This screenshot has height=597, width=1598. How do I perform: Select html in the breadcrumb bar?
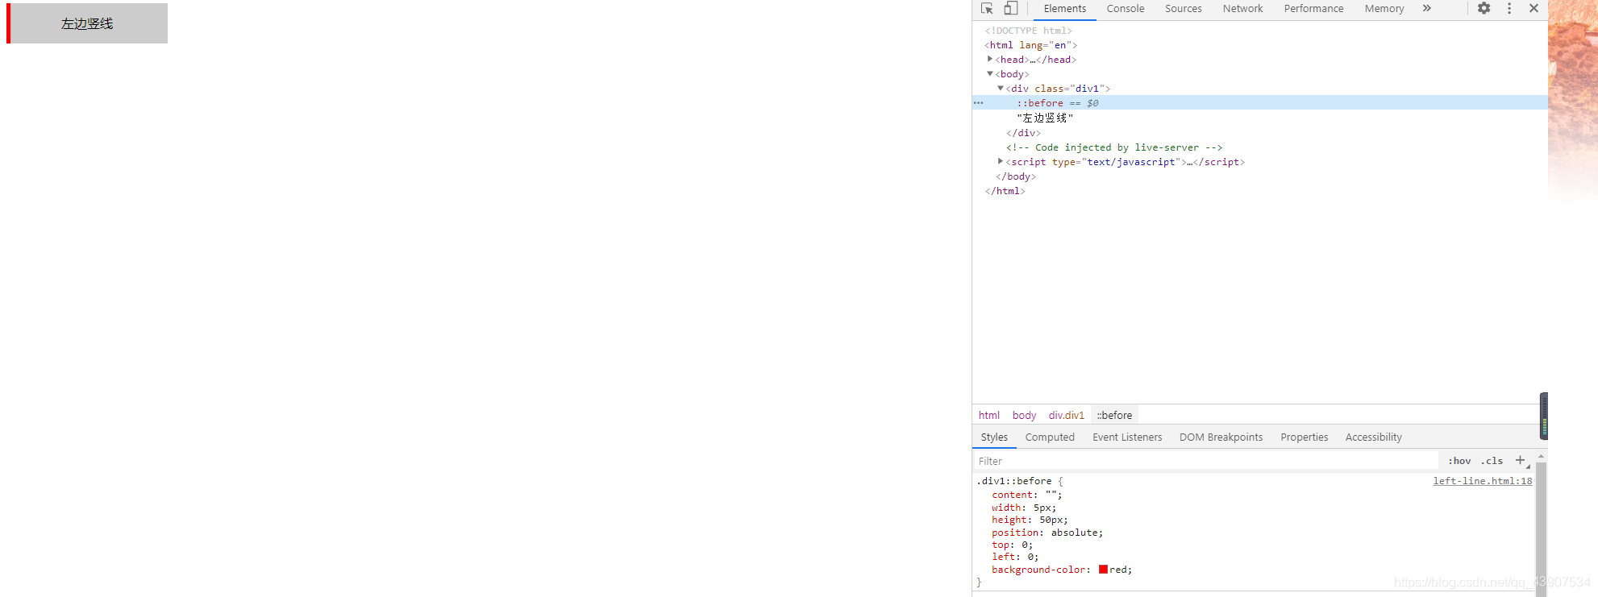(988, 416)
